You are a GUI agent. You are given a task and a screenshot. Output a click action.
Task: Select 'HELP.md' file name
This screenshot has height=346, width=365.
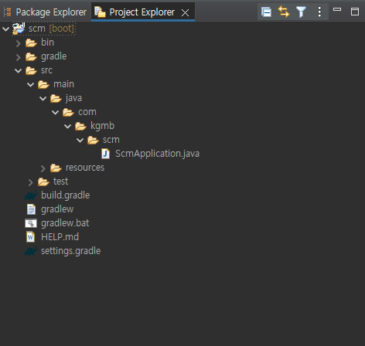(x=60, y=237)
